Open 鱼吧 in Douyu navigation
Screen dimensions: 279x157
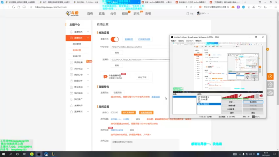[x=148, y=14]
